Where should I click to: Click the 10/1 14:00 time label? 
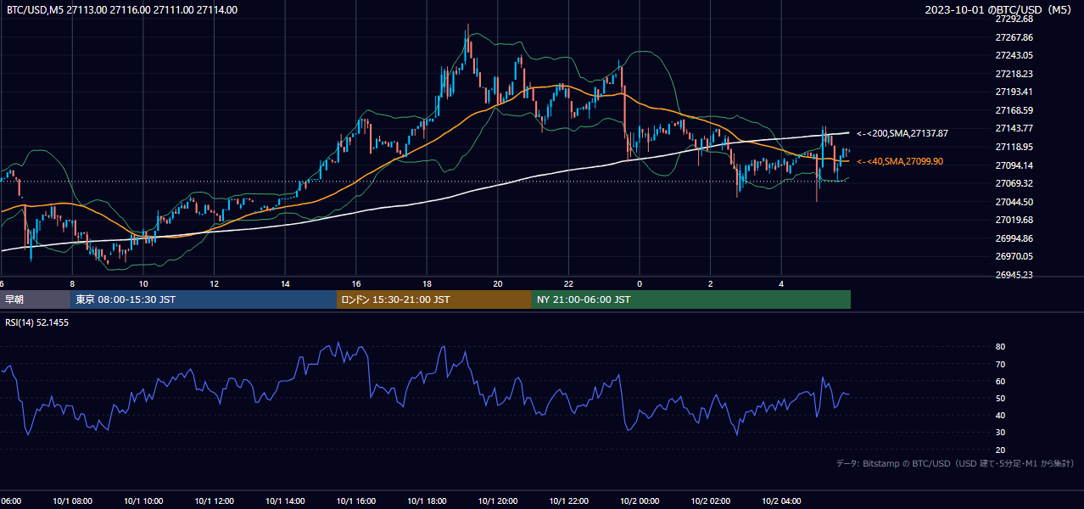(x=285, y=501)
